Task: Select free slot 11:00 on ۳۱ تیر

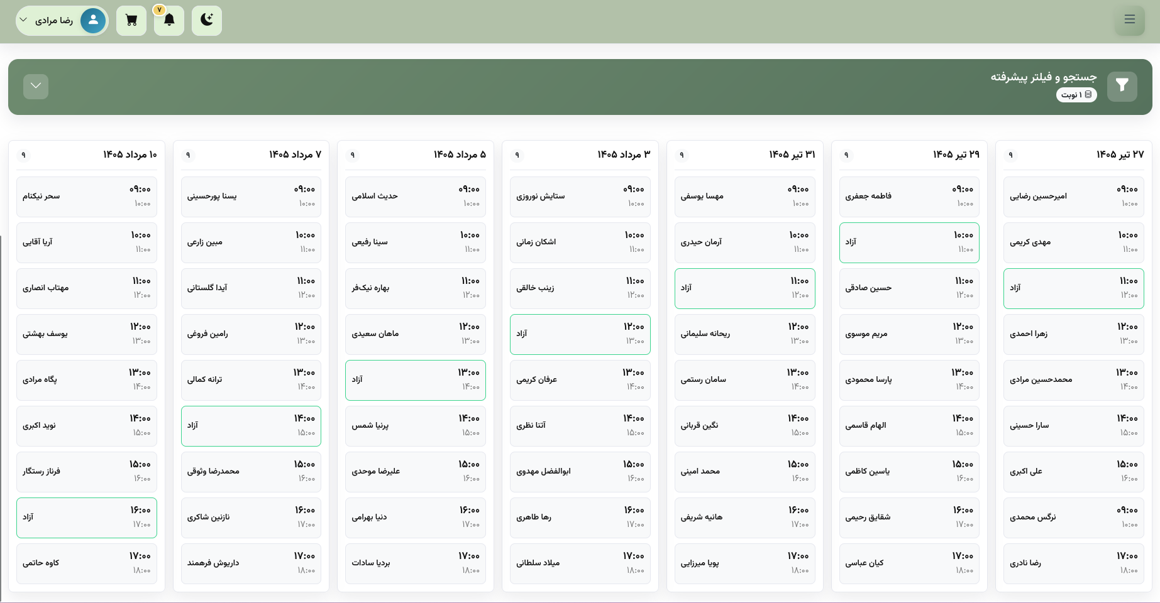Action: click(x=745, y=288)
